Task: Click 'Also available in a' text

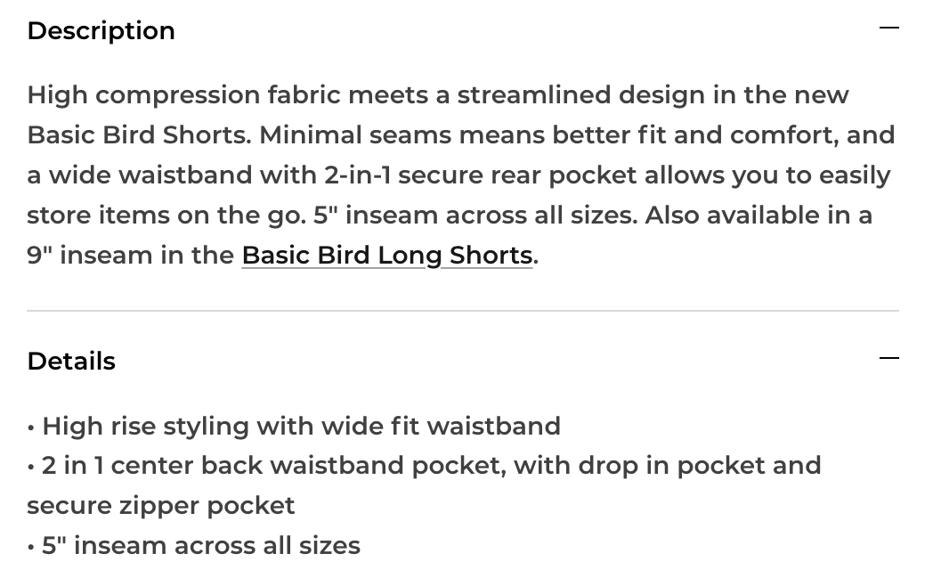Action: coord(758,216)
